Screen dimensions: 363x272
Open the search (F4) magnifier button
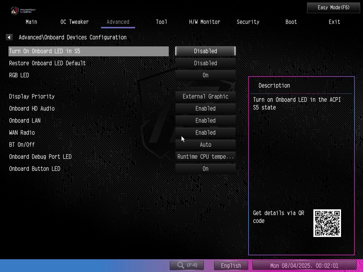187,265
